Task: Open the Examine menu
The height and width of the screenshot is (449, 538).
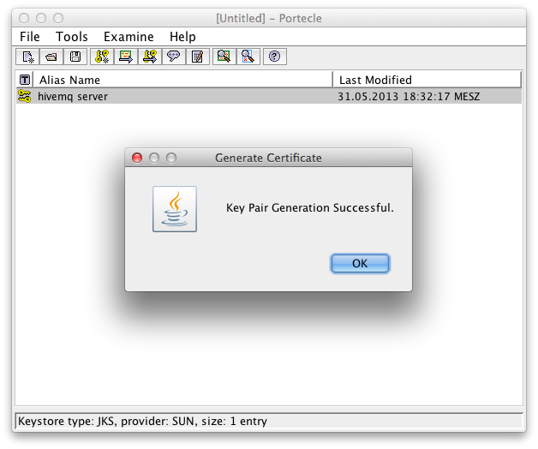Action: (129, 37)
